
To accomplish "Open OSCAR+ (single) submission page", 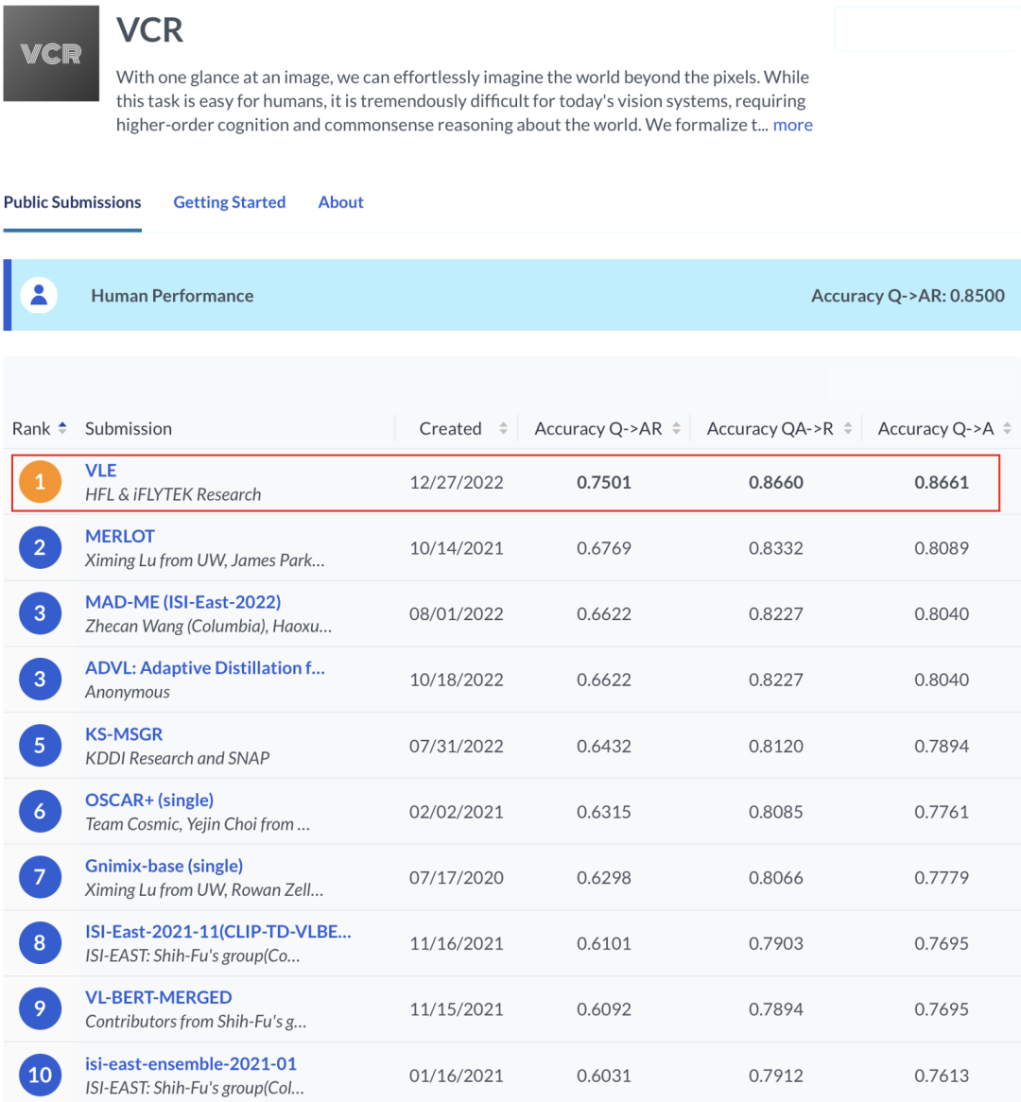I will coord(149,800).
